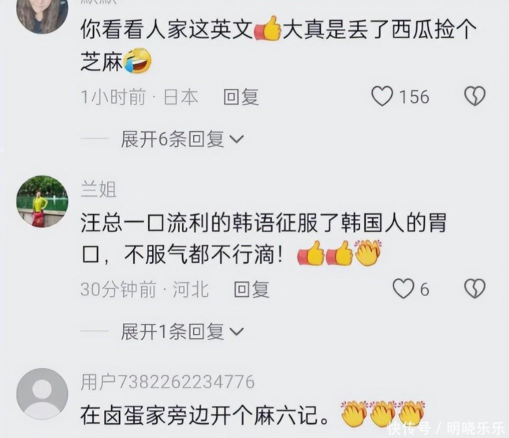Like the comment with 156 likes

(x=382, y=96)
